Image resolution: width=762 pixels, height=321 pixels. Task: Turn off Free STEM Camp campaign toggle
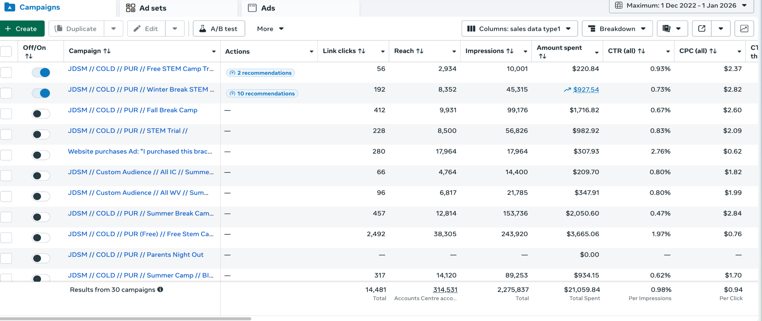pos(41,73)
